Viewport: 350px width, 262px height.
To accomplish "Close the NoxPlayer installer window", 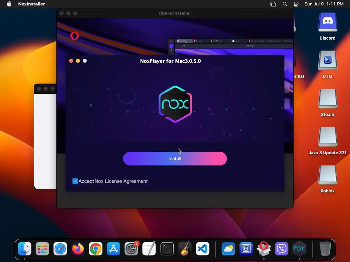I will pos(71,61).
